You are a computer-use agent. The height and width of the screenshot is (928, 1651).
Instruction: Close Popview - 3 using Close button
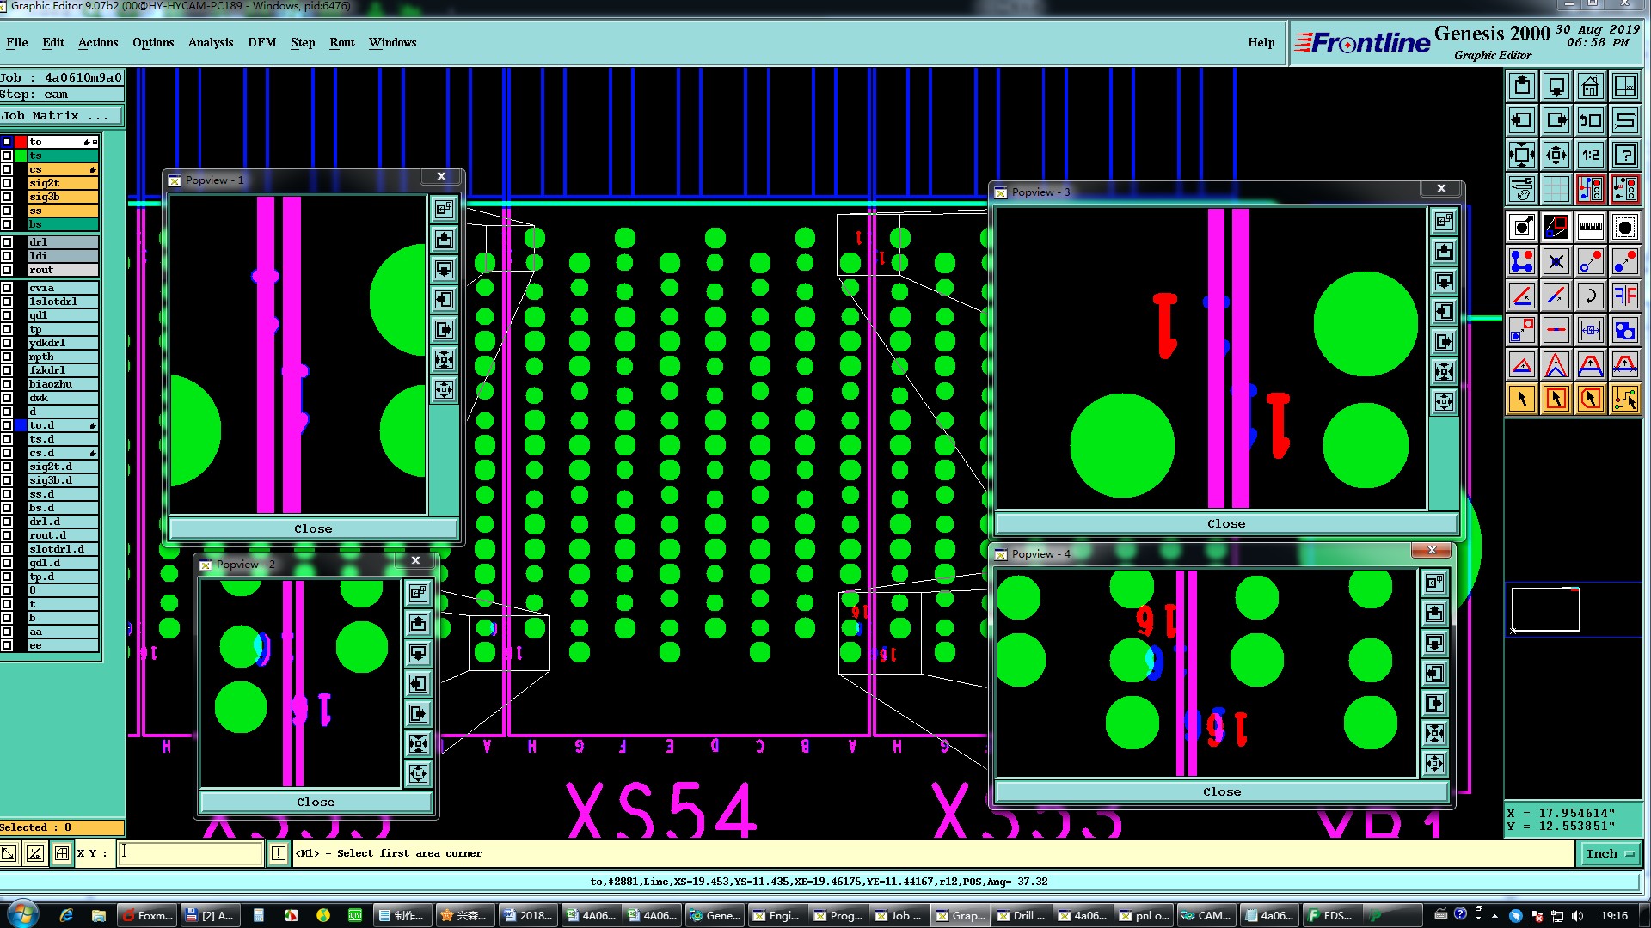tap(1225, 523)
